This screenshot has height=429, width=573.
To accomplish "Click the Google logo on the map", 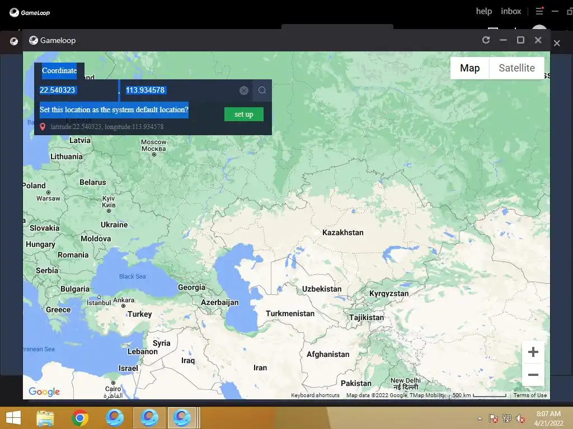I will click(x=44, y=392).
